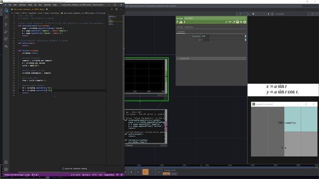The height and width of the screenshot is (179, 319).
Task: Click the orange play button in timeline
Action: pyautogui.click(x=145, y=172)
